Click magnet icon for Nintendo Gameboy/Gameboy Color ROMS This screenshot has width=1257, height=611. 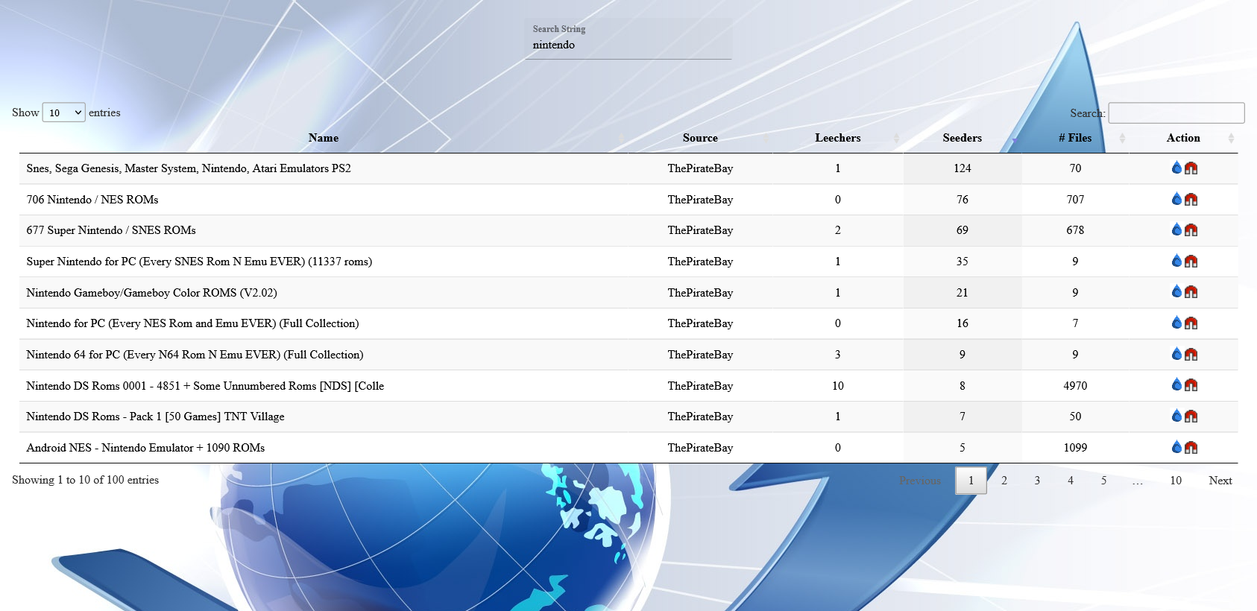coord(1191,293)
